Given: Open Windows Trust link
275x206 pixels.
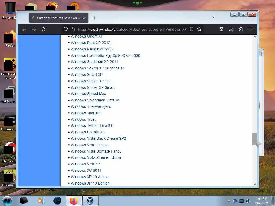Looking at the screenshot, I should pyautogui.click(x=83, y=119).
